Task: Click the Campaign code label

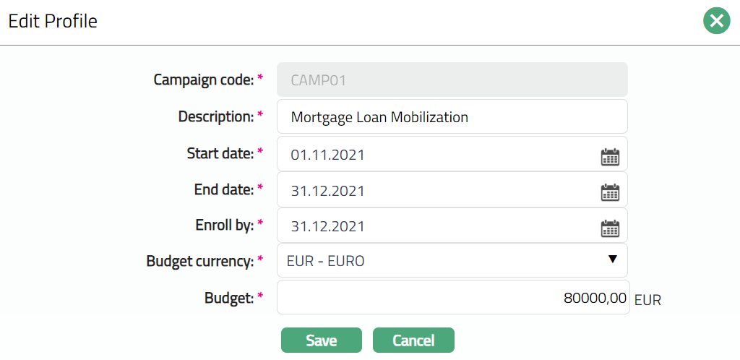Action: coord(202,80)
